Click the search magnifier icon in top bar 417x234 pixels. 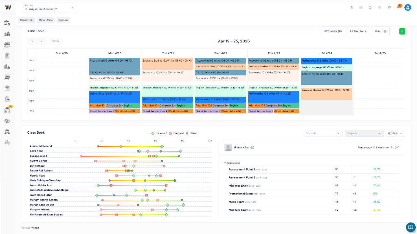coord(370,7)
